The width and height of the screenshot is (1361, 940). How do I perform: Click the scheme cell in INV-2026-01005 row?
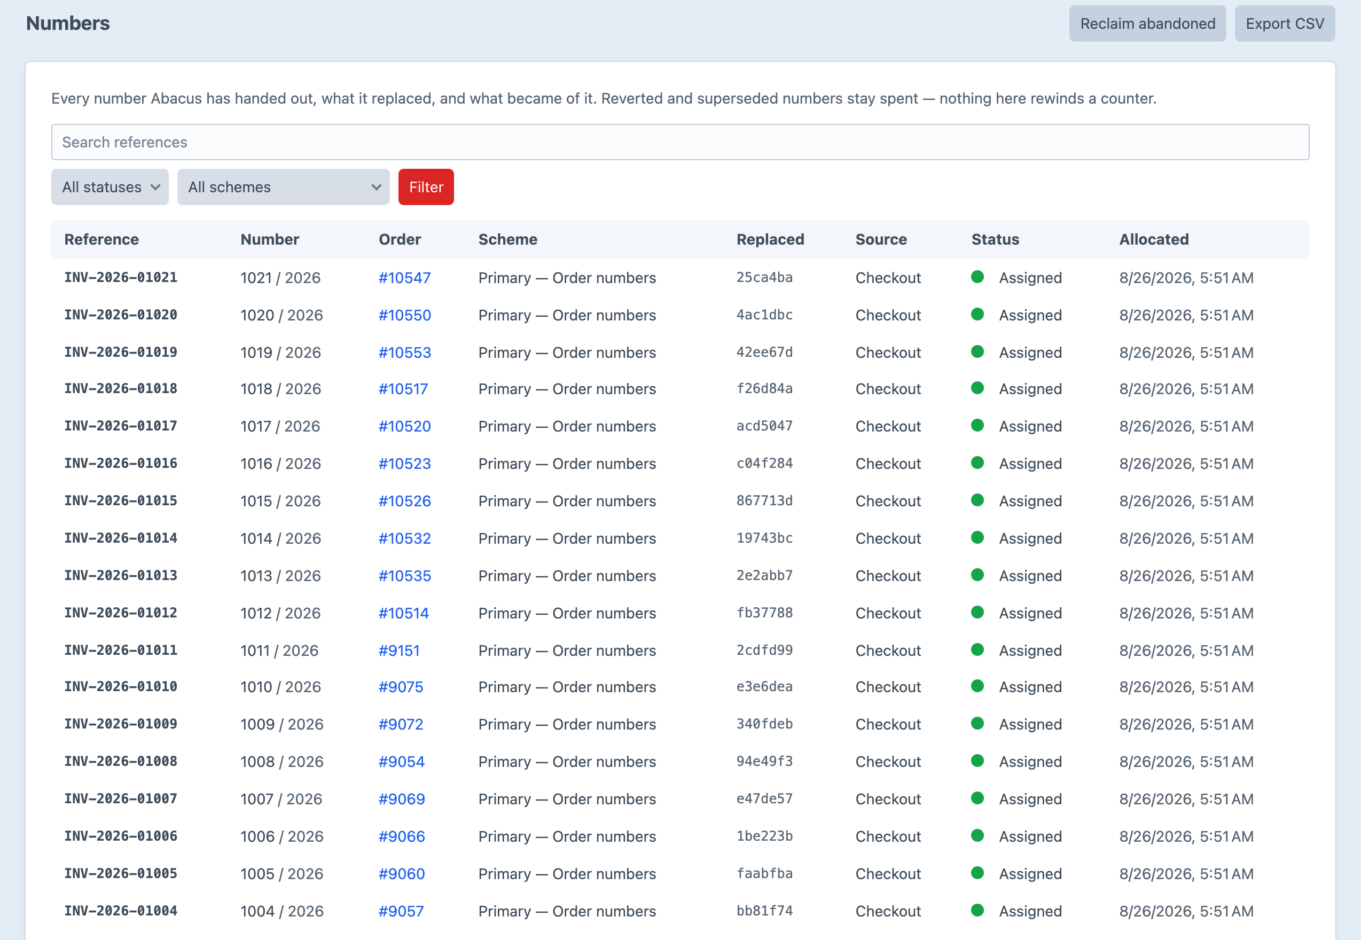pos(567,874)
